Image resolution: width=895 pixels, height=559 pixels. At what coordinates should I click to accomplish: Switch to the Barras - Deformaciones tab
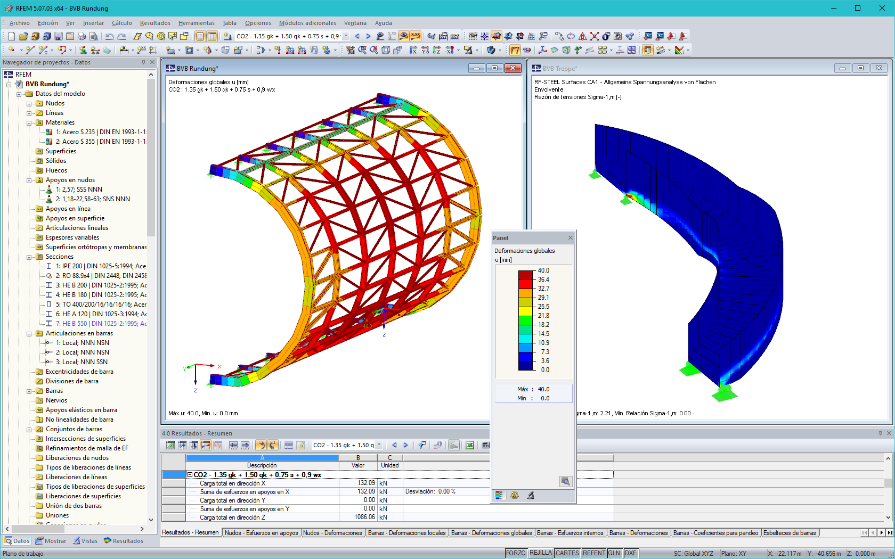tap(638, 532)
